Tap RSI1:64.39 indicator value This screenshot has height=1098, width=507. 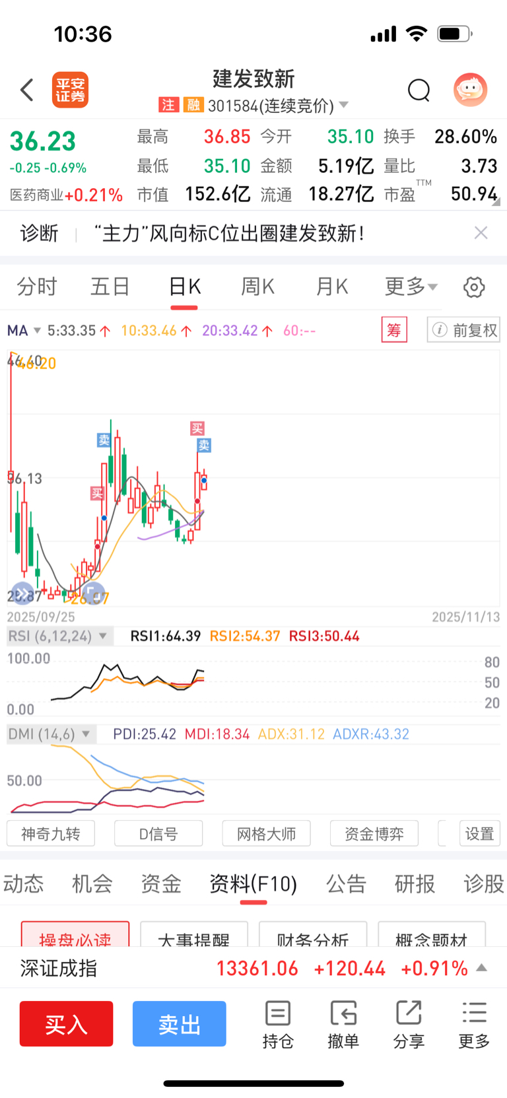[x=166, y=636]
